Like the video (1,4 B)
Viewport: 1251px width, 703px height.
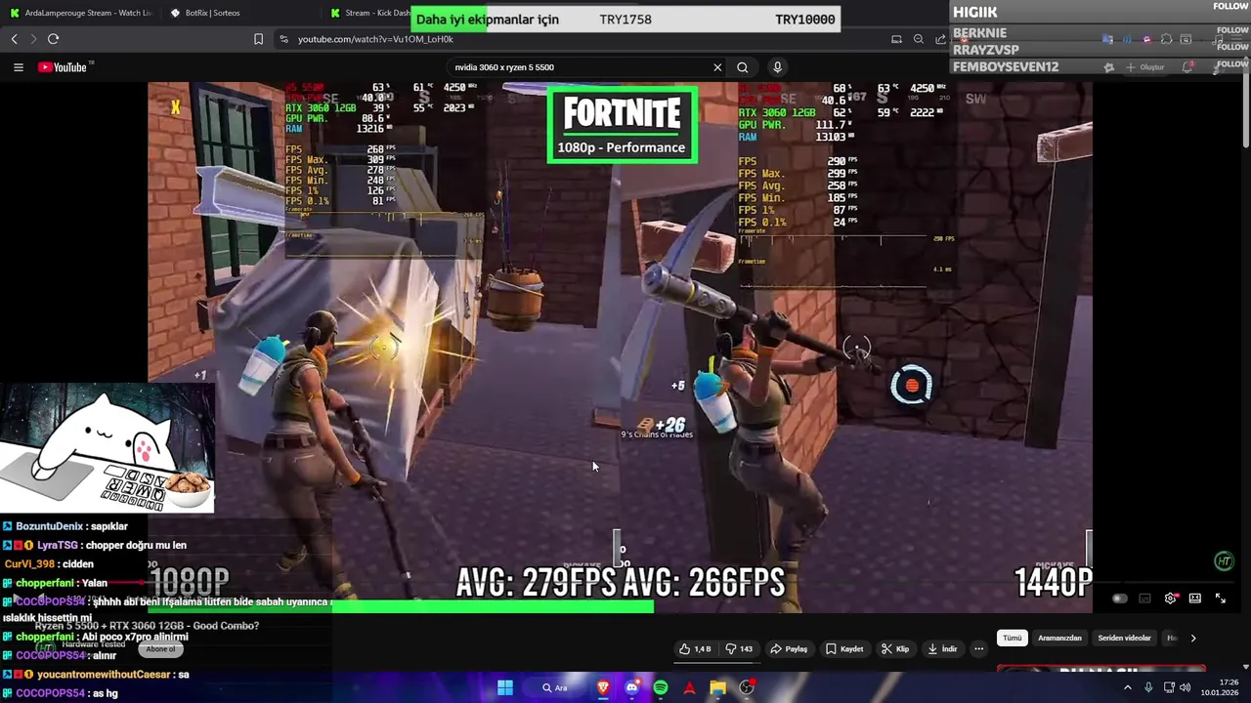click(696, 649)
